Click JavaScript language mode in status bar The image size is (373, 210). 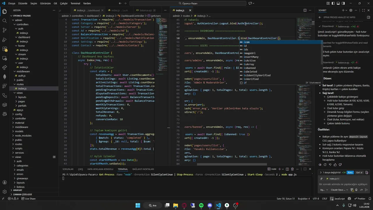click(x=339, y=199)
